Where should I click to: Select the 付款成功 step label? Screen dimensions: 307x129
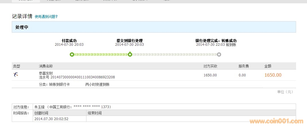(69, 41)
